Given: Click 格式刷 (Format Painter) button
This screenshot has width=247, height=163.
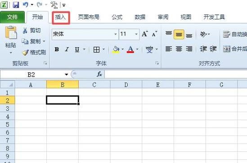Looking at the screenshot, I should [34, 52].
